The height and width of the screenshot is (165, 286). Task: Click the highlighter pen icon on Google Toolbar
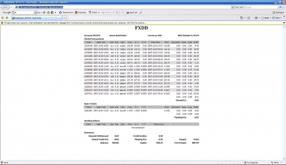[140, 12]
